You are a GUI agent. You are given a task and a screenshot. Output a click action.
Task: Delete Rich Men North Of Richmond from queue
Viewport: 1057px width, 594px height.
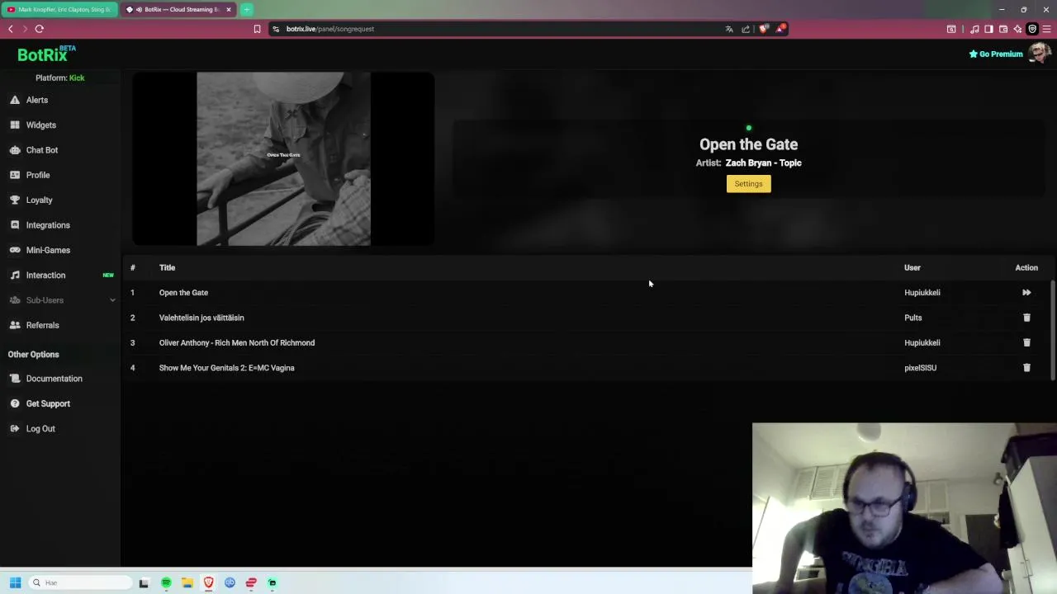coord(1026,342)
